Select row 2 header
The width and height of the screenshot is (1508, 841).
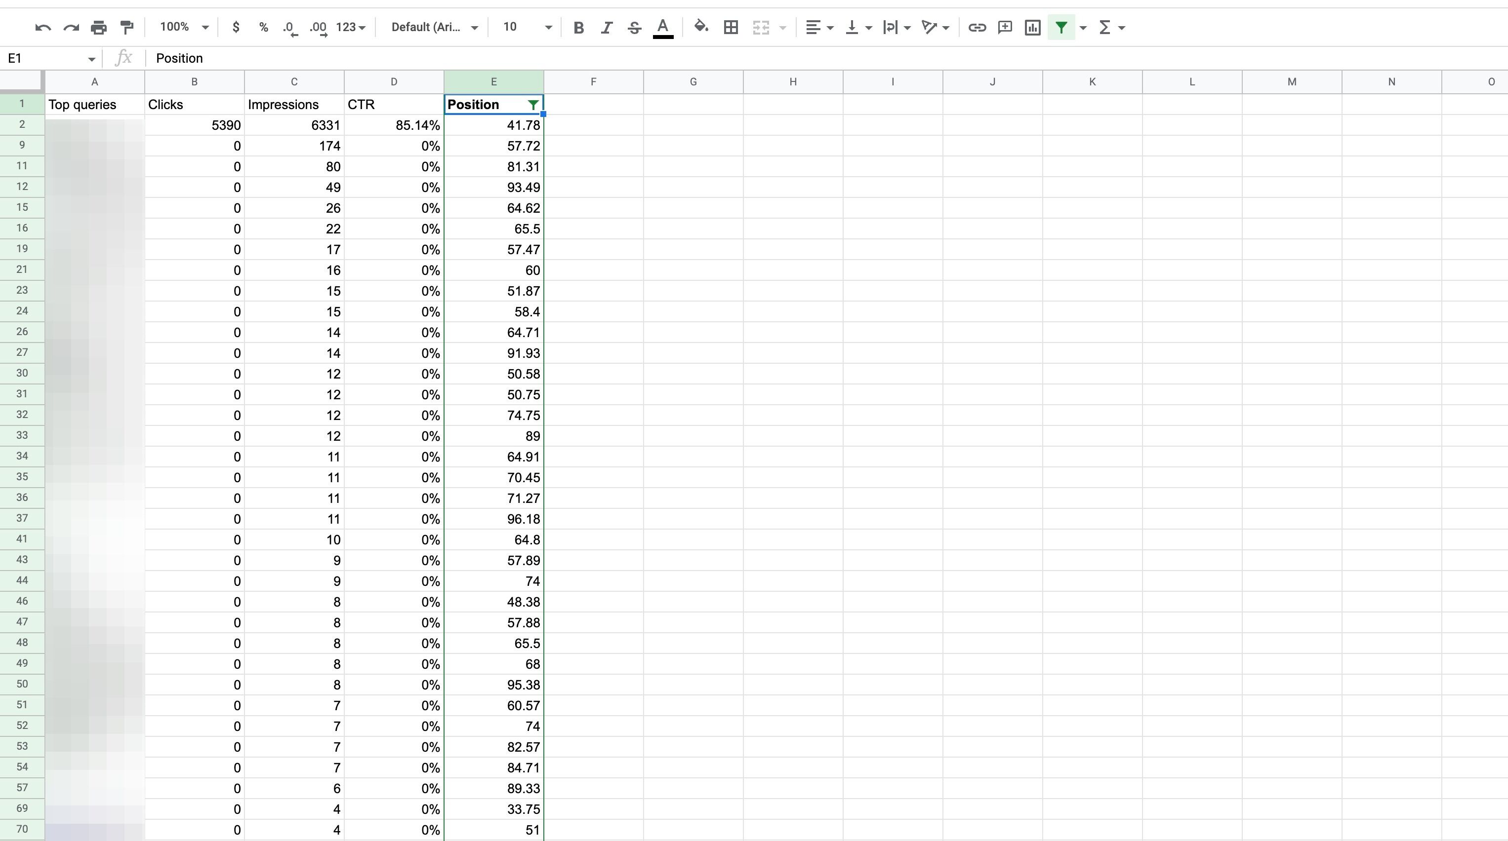pyautogui.click(x=22, y=124)
